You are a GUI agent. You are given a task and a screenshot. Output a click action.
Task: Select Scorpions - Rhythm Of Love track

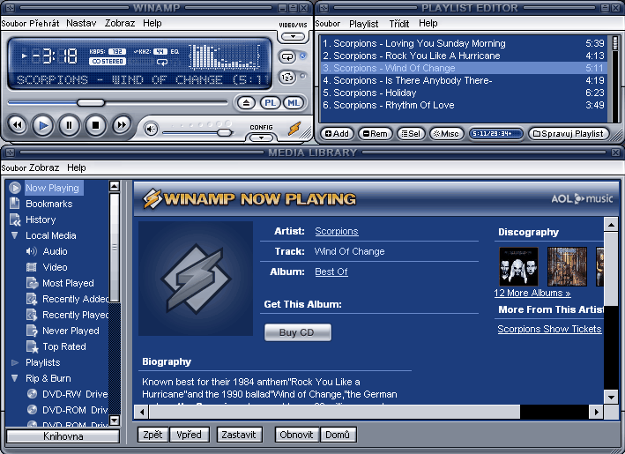(x=464, y=105)
